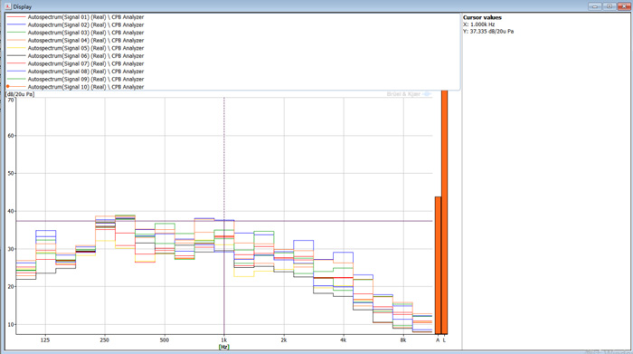
Task: Maximize the Display window
Action: 609,6
